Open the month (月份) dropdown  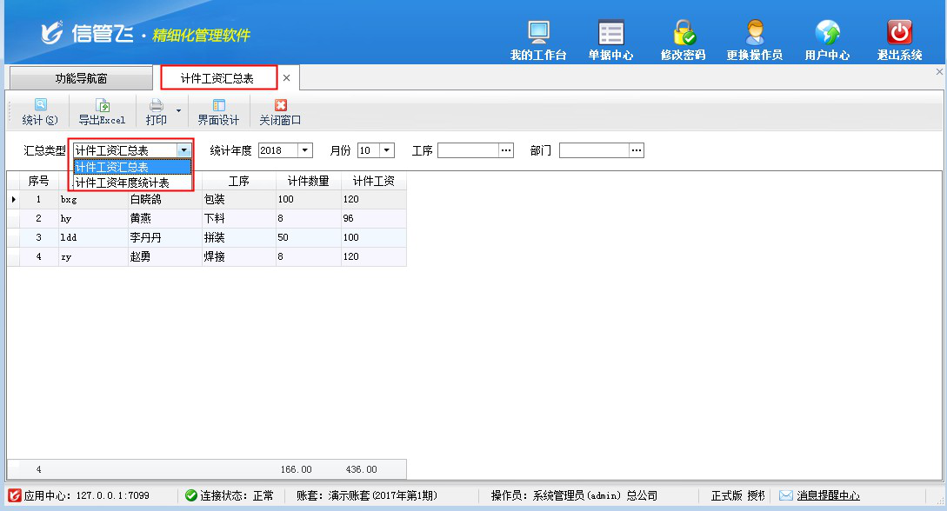[x=387, y=150]
